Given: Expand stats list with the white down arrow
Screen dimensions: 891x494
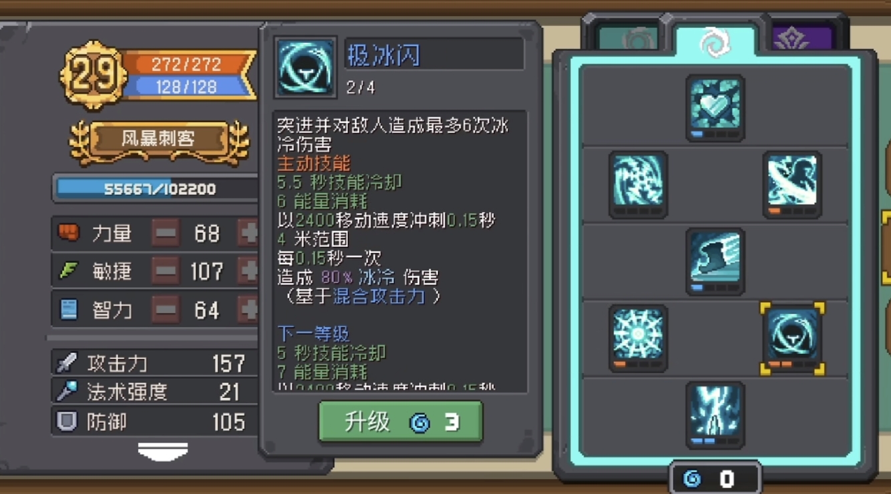Looking at the screenshot, I should [163, 452].
